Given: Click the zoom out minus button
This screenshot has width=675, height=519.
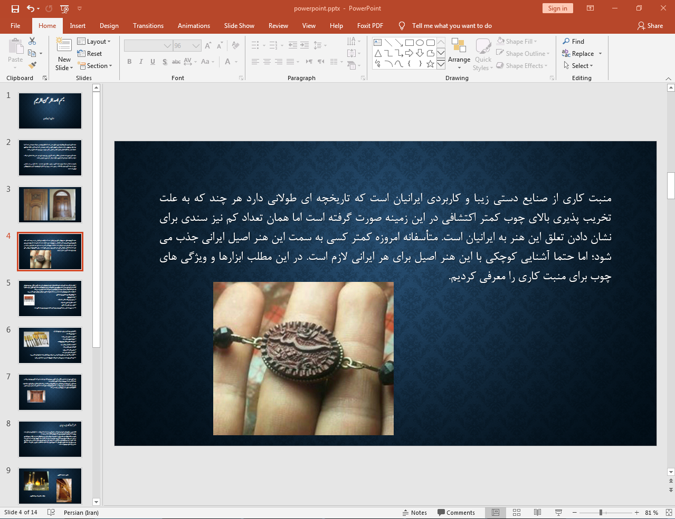Looking at the screenshot, I should tap(575, 512).
